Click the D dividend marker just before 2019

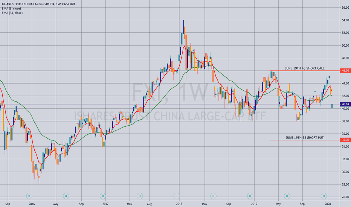pos(250,196)
